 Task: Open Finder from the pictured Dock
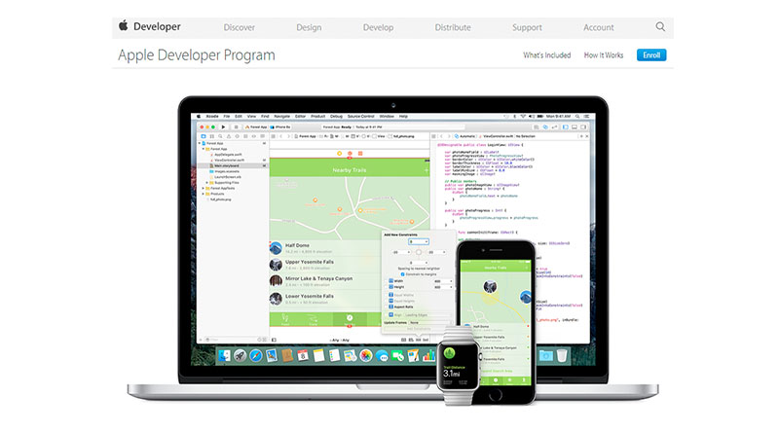[225, 355]
